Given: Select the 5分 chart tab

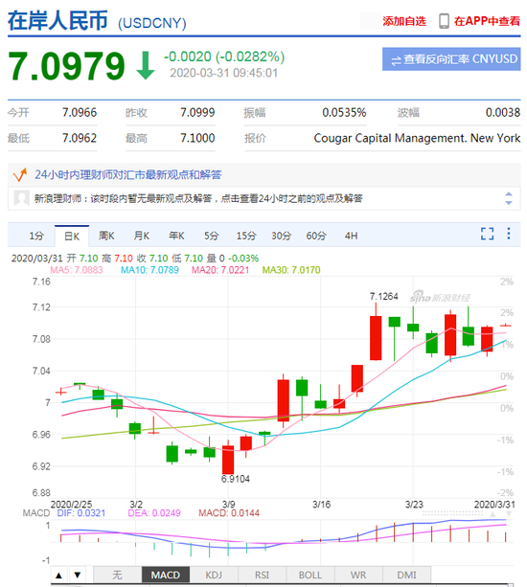Looking at the screenshot, I should [x=211, y=236].
